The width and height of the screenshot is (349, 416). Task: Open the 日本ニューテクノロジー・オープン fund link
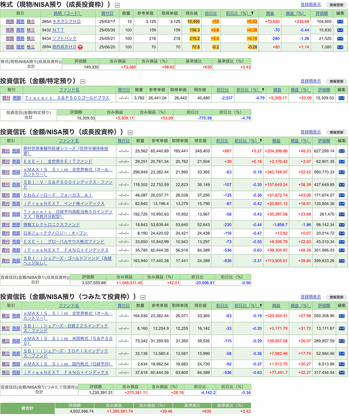tap(55, 233)
